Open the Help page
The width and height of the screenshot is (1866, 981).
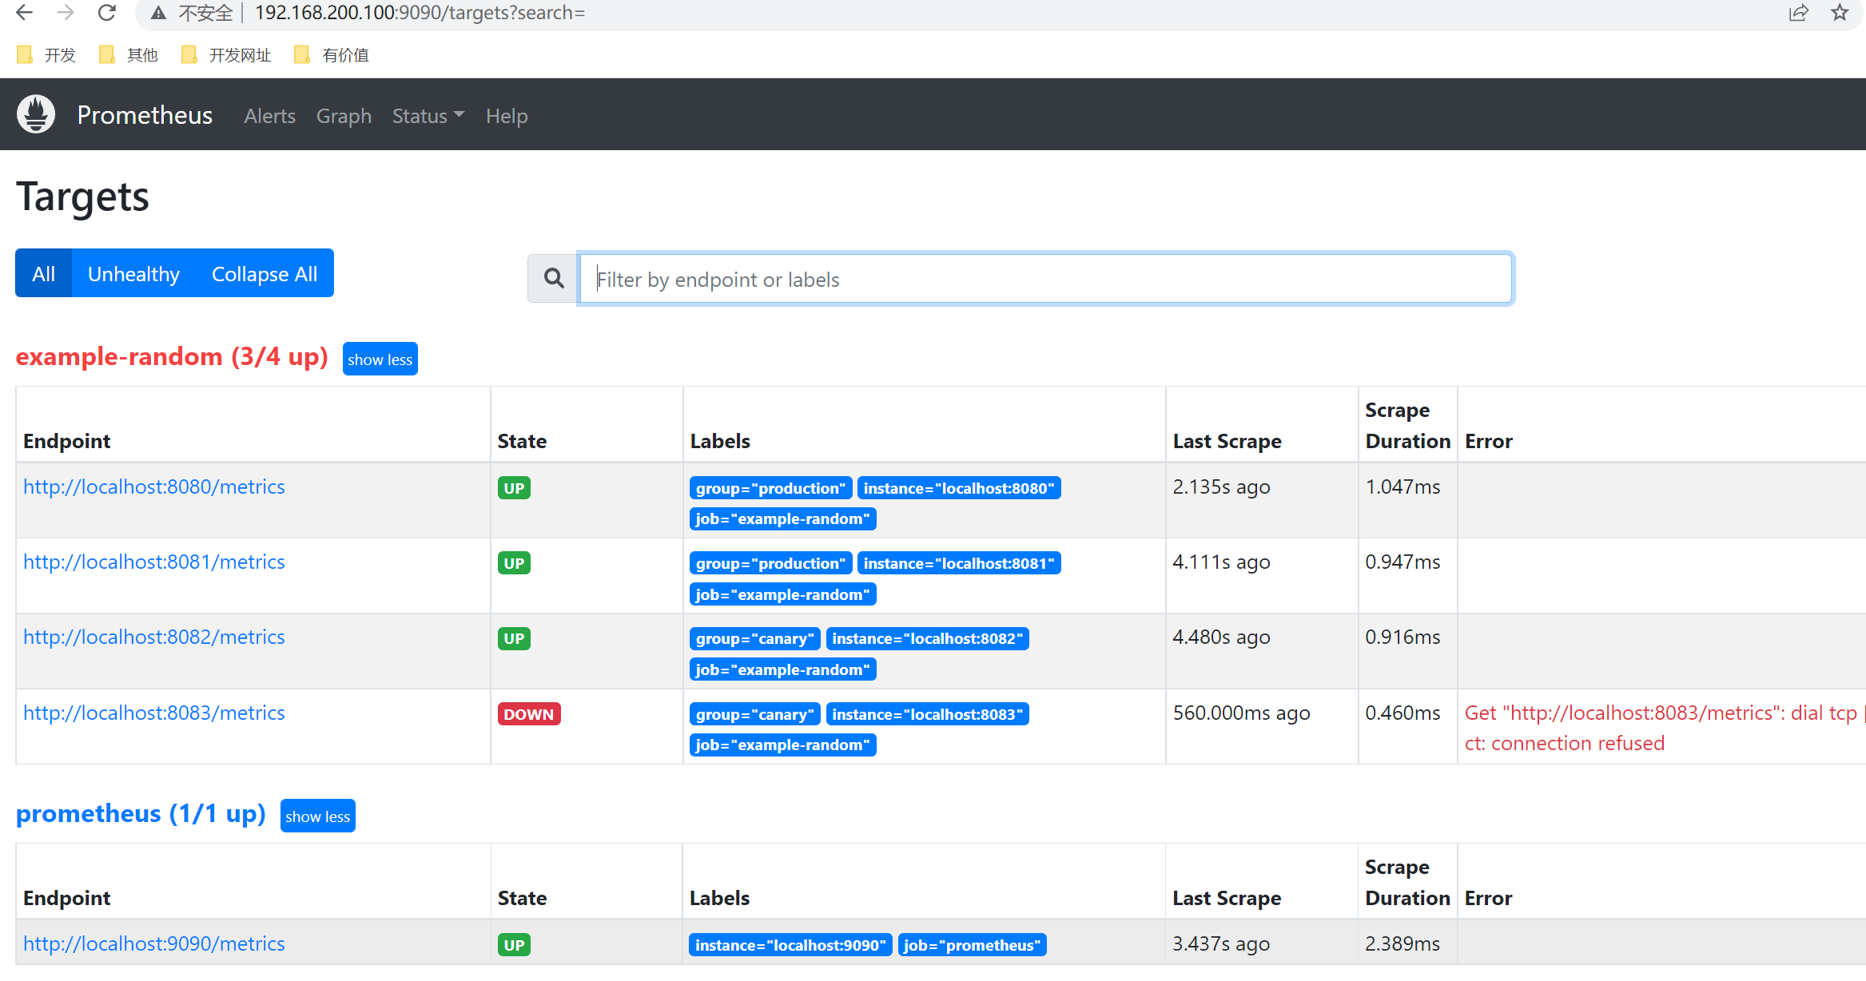tap(507, 116)
